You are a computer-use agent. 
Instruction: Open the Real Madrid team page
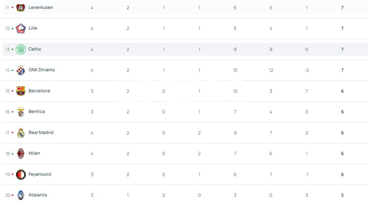[x=41, y=133]
